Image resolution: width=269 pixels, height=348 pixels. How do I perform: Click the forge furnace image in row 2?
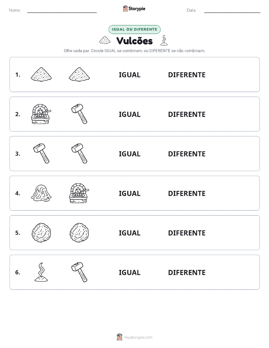[x=41, y=114]
